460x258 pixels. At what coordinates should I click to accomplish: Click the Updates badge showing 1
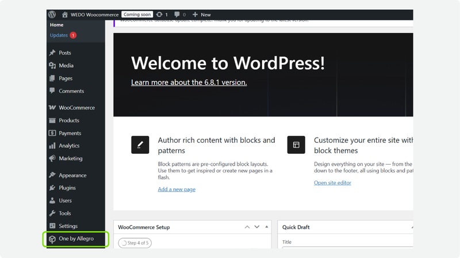[73, 35]
